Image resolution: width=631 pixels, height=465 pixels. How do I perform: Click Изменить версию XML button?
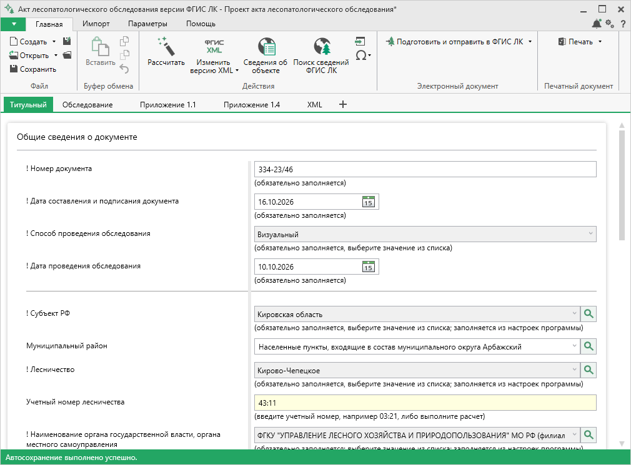[214, 56]
